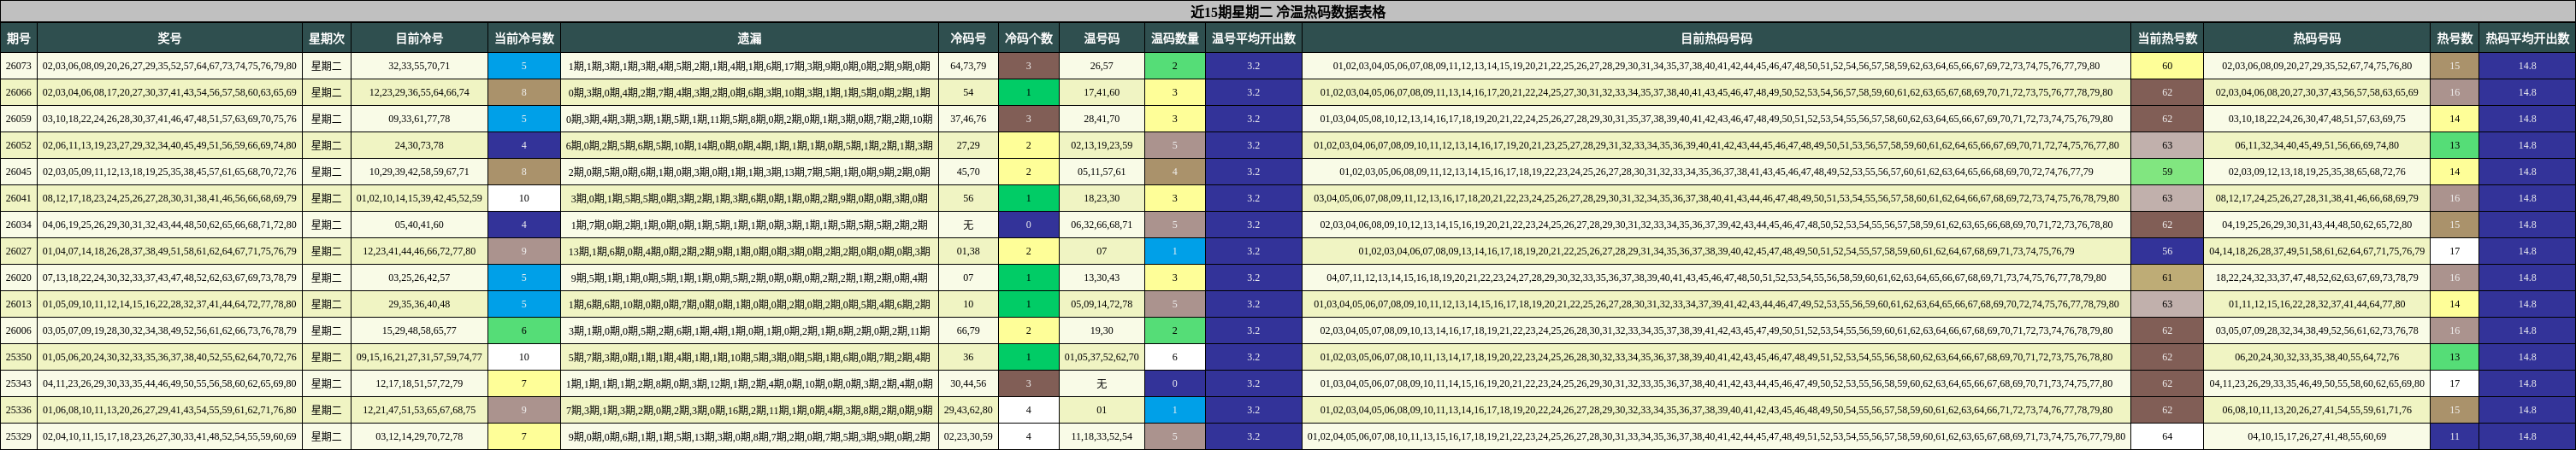Select period number 26041

(19, 197)
